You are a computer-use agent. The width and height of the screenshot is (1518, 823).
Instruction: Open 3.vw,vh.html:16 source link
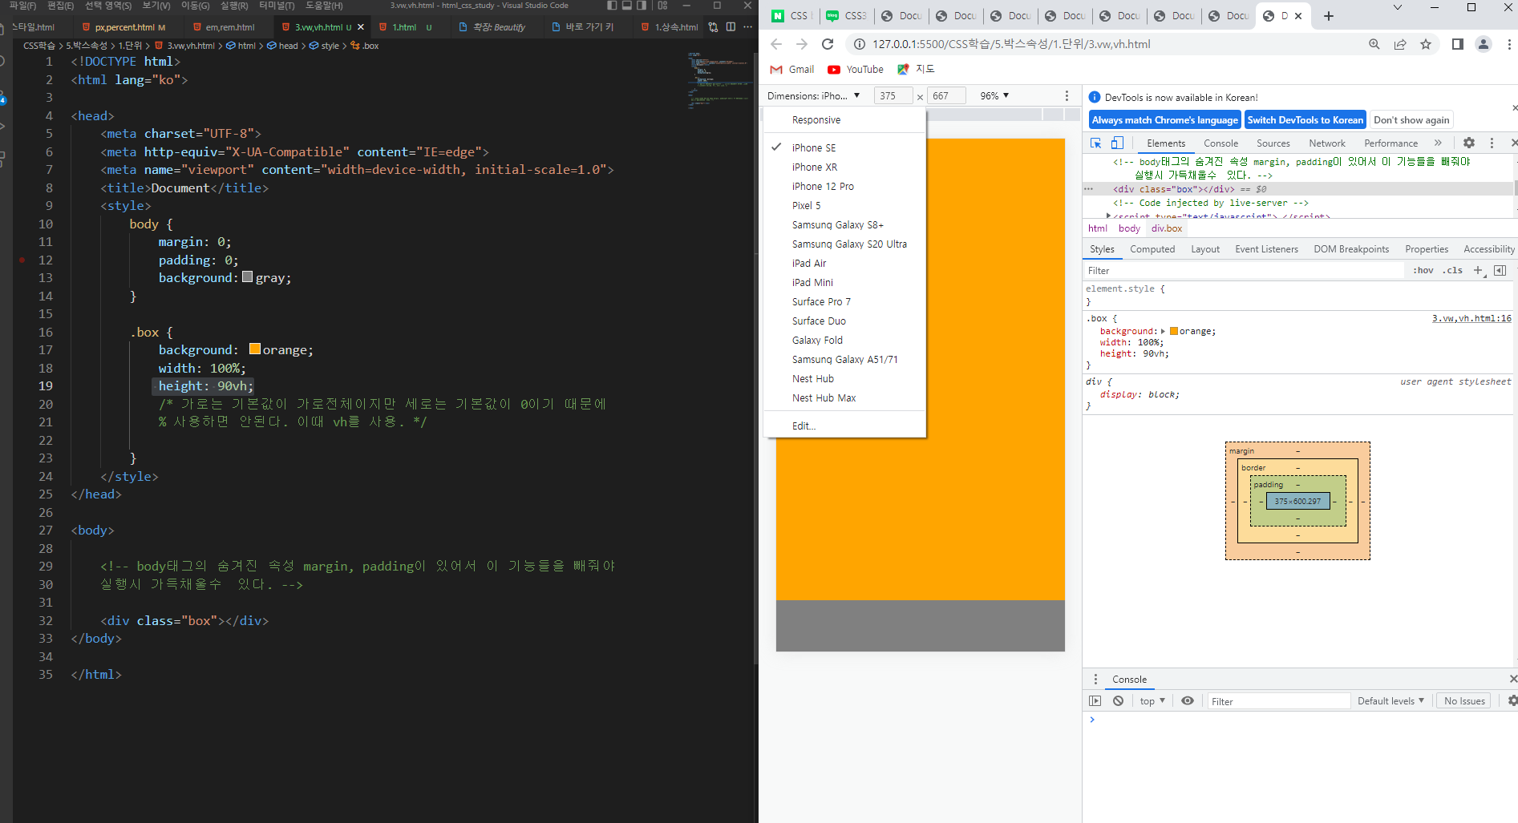coord(1471,318)
